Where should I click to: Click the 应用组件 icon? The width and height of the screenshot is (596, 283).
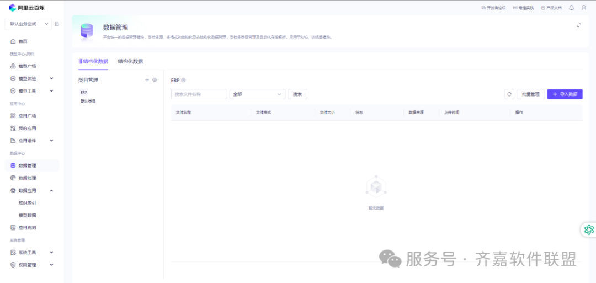click(x=13, y=141)
